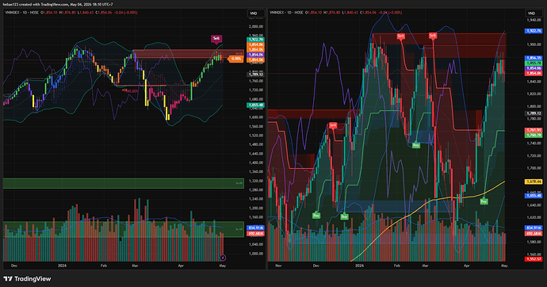547x287 pixels.
Task: Click the gray 1,789.12 label on right chart
Action: (x=534, y=113)
